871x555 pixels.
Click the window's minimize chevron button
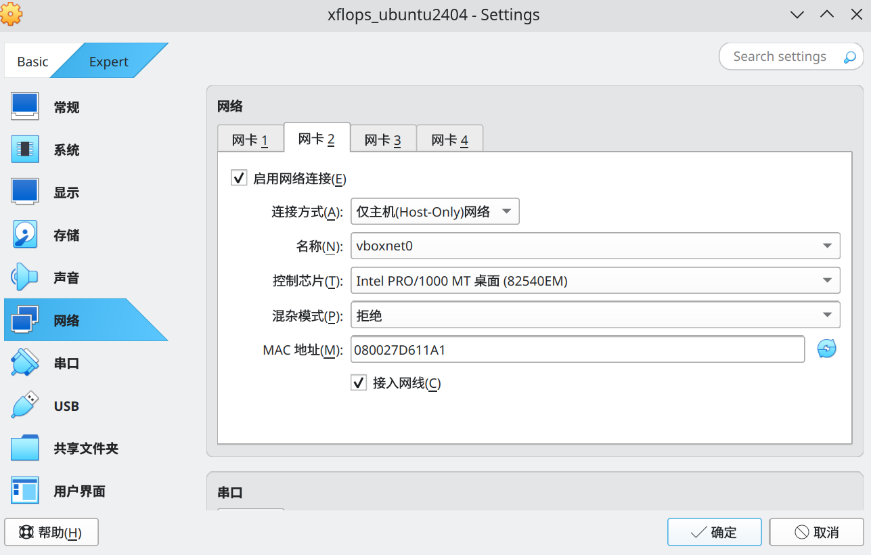pos(797,14)
